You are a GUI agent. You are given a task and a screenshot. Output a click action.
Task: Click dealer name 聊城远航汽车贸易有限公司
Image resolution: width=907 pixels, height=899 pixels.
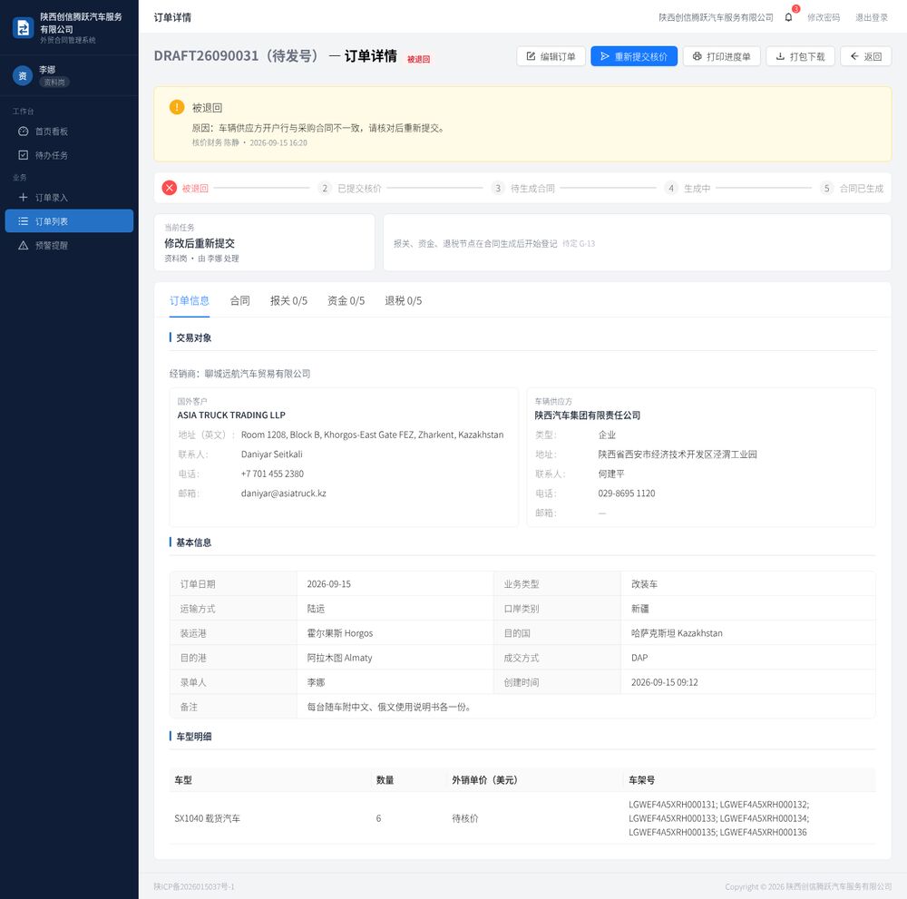[258, 374]
